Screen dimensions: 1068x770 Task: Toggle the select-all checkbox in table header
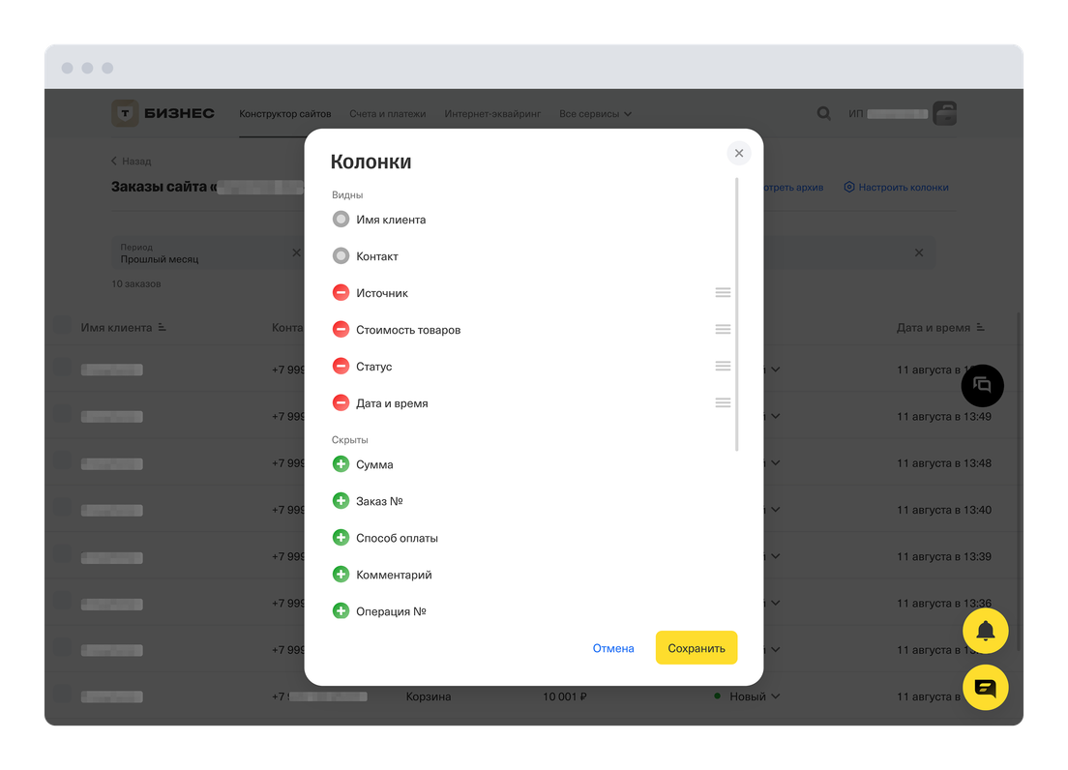[62, 325]
